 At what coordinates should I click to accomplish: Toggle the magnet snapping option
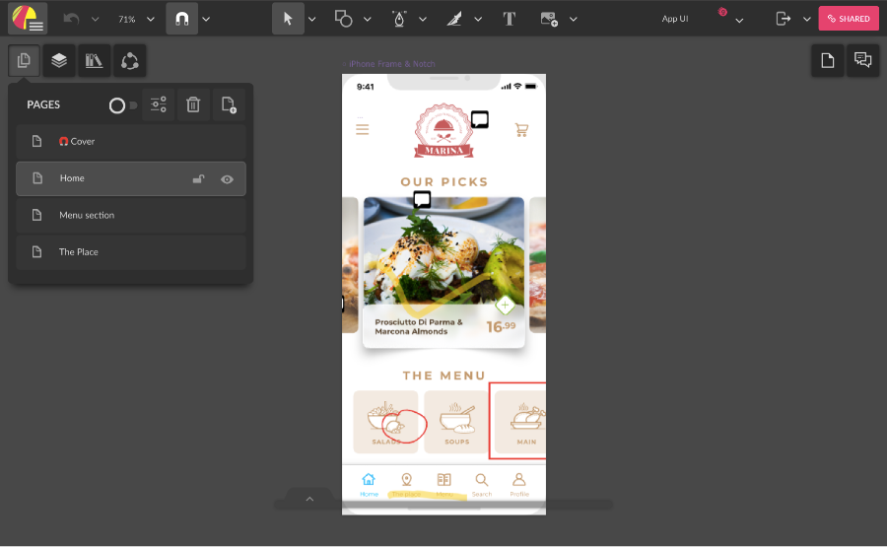click(x=181, y=19)
